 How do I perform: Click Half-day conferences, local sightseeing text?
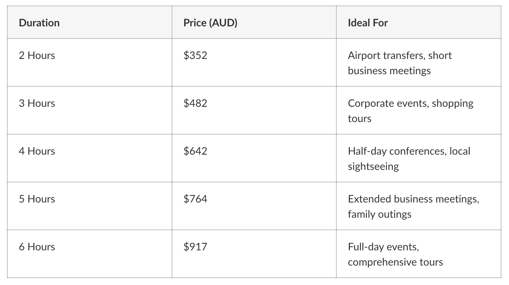click(409, 159)
